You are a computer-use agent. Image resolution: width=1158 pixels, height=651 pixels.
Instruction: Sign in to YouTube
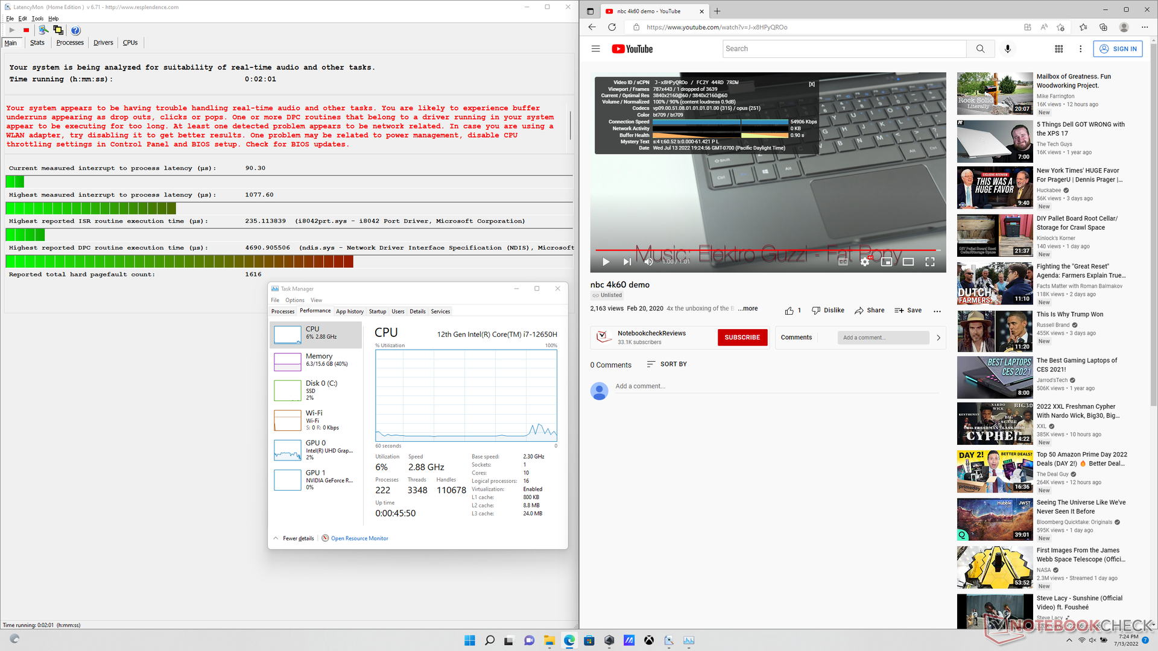(x=1118, y=49)
